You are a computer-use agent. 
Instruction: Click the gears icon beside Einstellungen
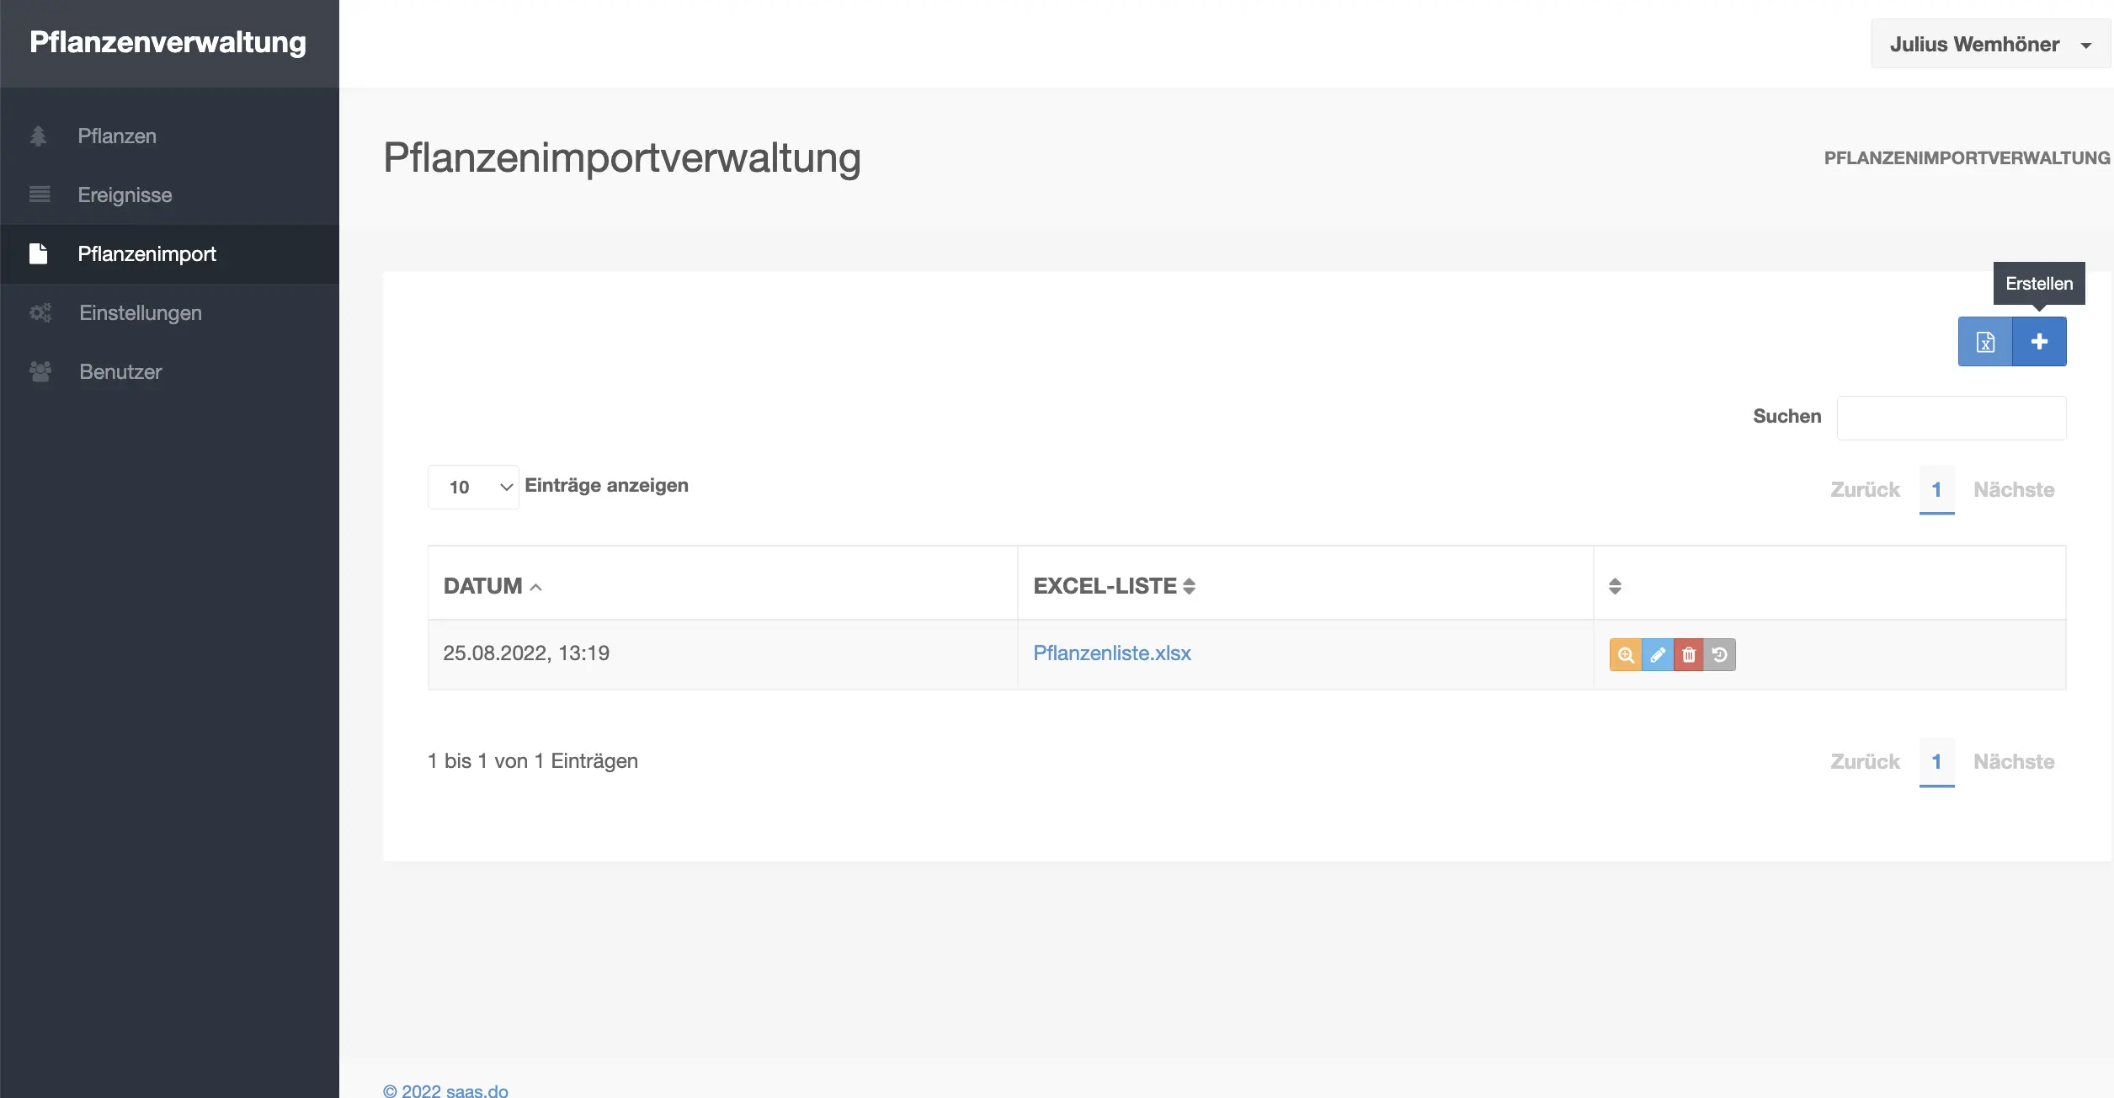tap(40, 313)
